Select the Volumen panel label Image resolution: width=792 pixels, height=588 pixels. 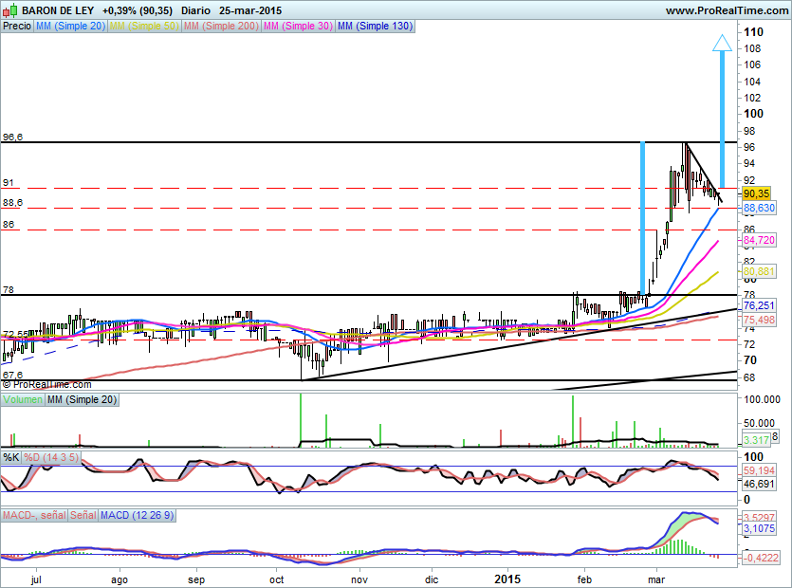pyautogui.click(x=23, y=400)
